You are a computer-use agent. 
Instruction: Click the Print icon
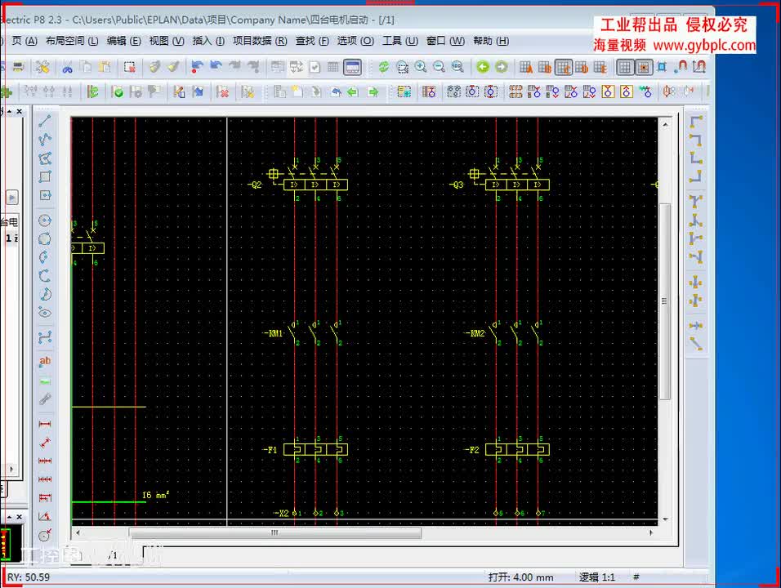(19, 67)
